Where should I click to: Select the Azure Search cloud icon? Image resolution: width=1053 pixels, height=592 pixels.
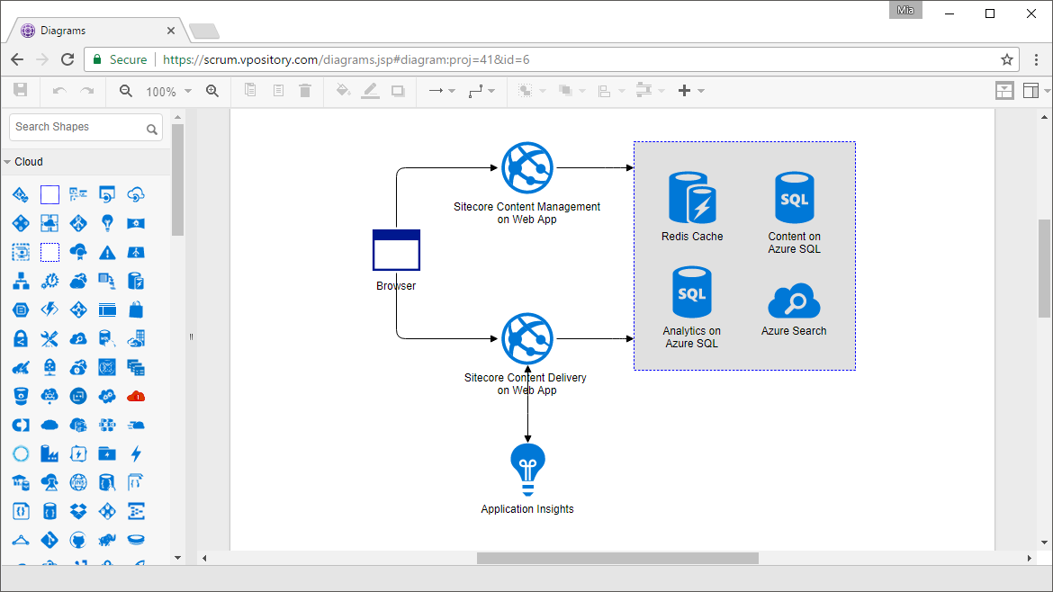pyautogui.click(x=794, y=300)
